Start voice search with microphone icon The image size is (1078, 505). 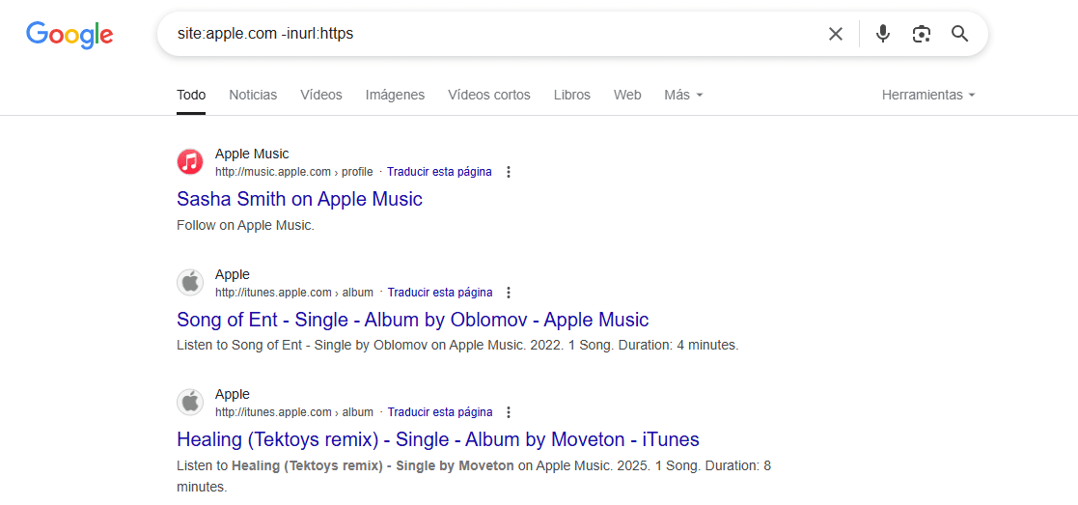click(x=883, y=34)
